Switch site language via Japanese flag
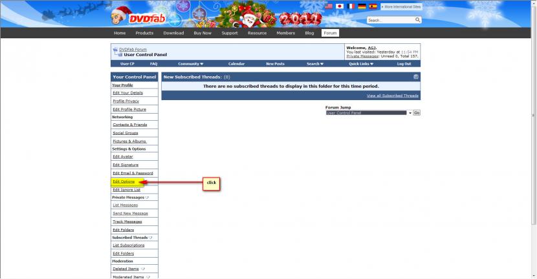537x279 pixels. pyautogui.click(x=340, y=6)
